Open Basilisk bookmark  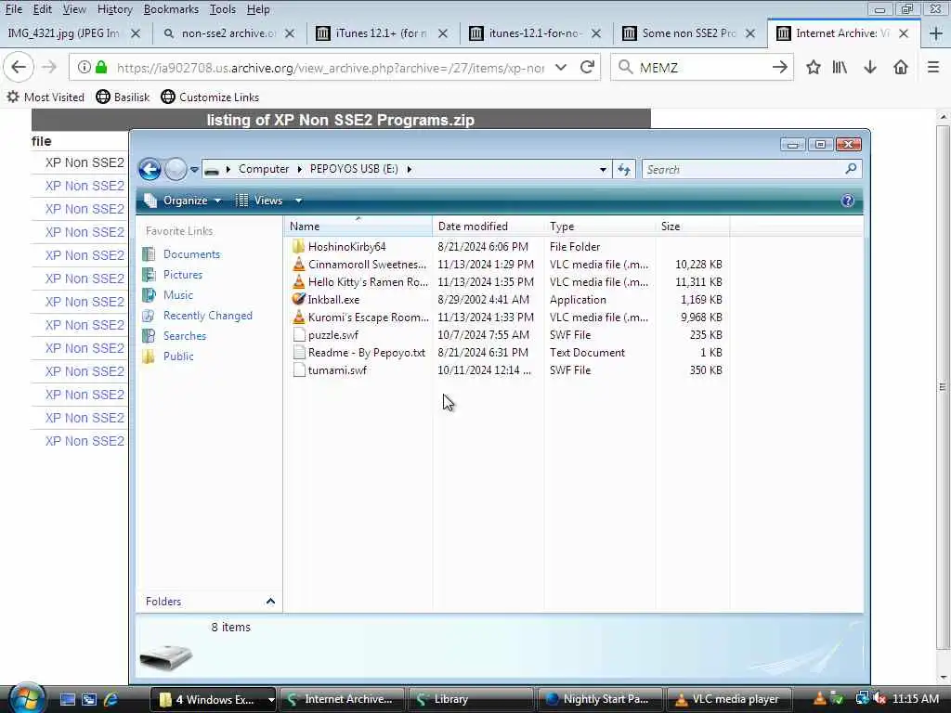pos(123,97)
